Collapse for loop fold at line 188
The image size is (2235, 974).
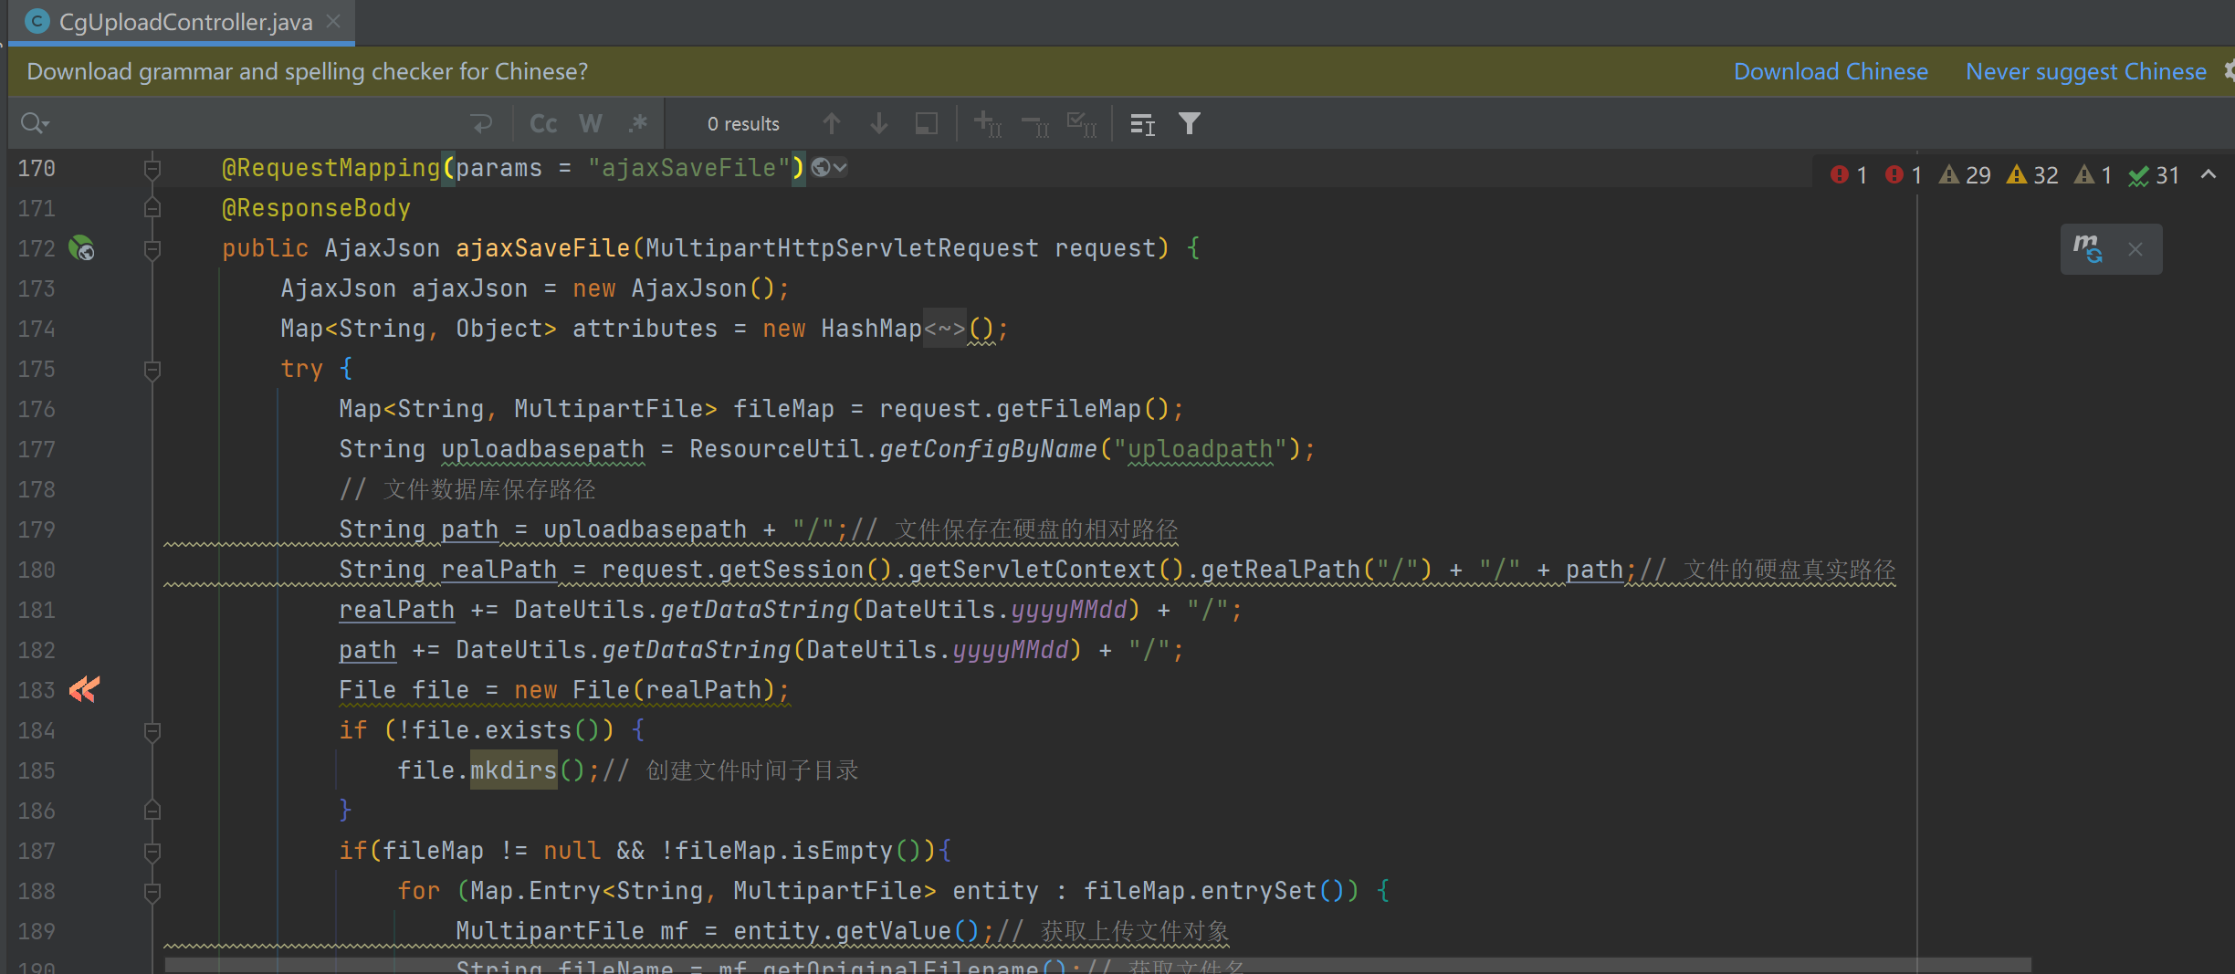(x=152, y=892)
